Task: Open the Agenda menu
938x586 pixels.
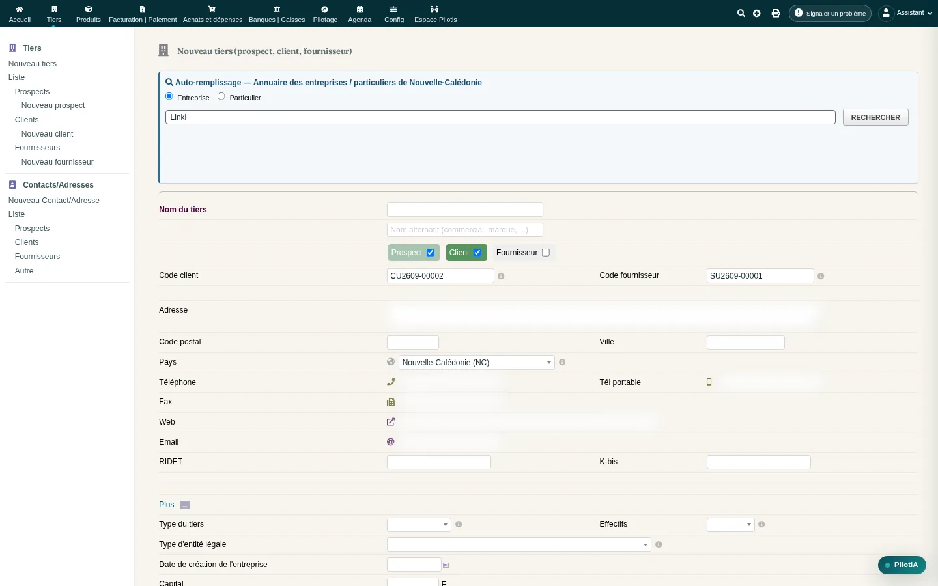Action: 360,14
